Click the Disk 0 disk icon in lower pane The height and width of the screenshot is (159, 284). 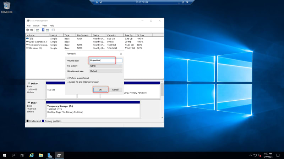tap(29, 83)
